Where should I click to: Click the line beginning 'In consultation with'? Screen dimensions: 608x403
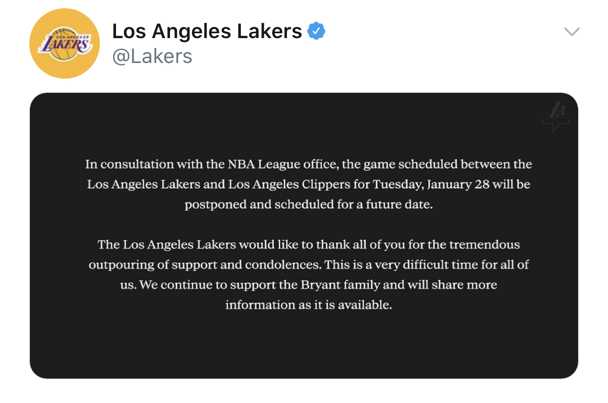[309, 164]
